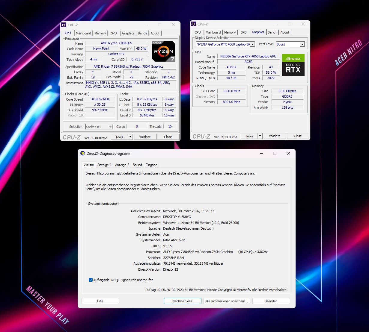Image resolution: width=369 pixels, height=332 pixels.
Task: Click the DirectX diagnostic title bar icon
Action: coord(83,154)
